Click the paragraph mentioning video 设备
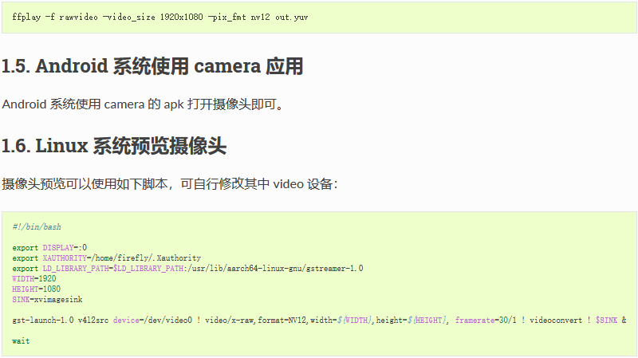The width and height of the screenshot is (638, 358). [170, 184]
